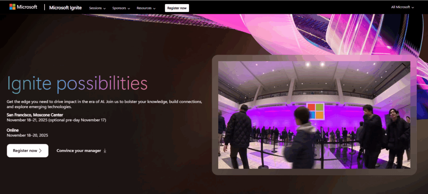Open the All Microsoft dropdown

[403, 7]
